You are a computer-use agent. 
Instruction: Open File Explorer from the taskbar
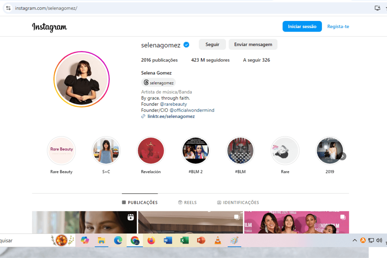click(x=102, y=240)
